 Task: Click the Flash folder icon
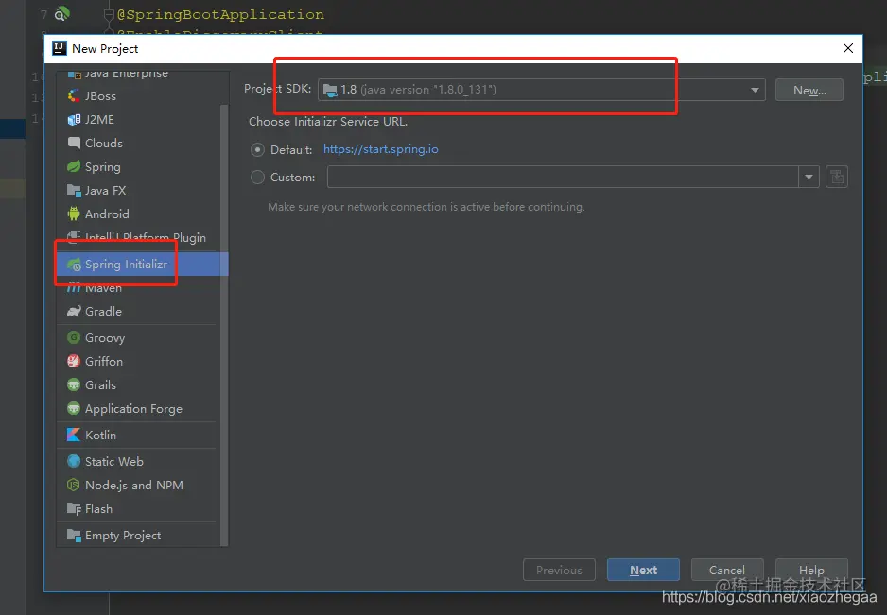point(74,509)
